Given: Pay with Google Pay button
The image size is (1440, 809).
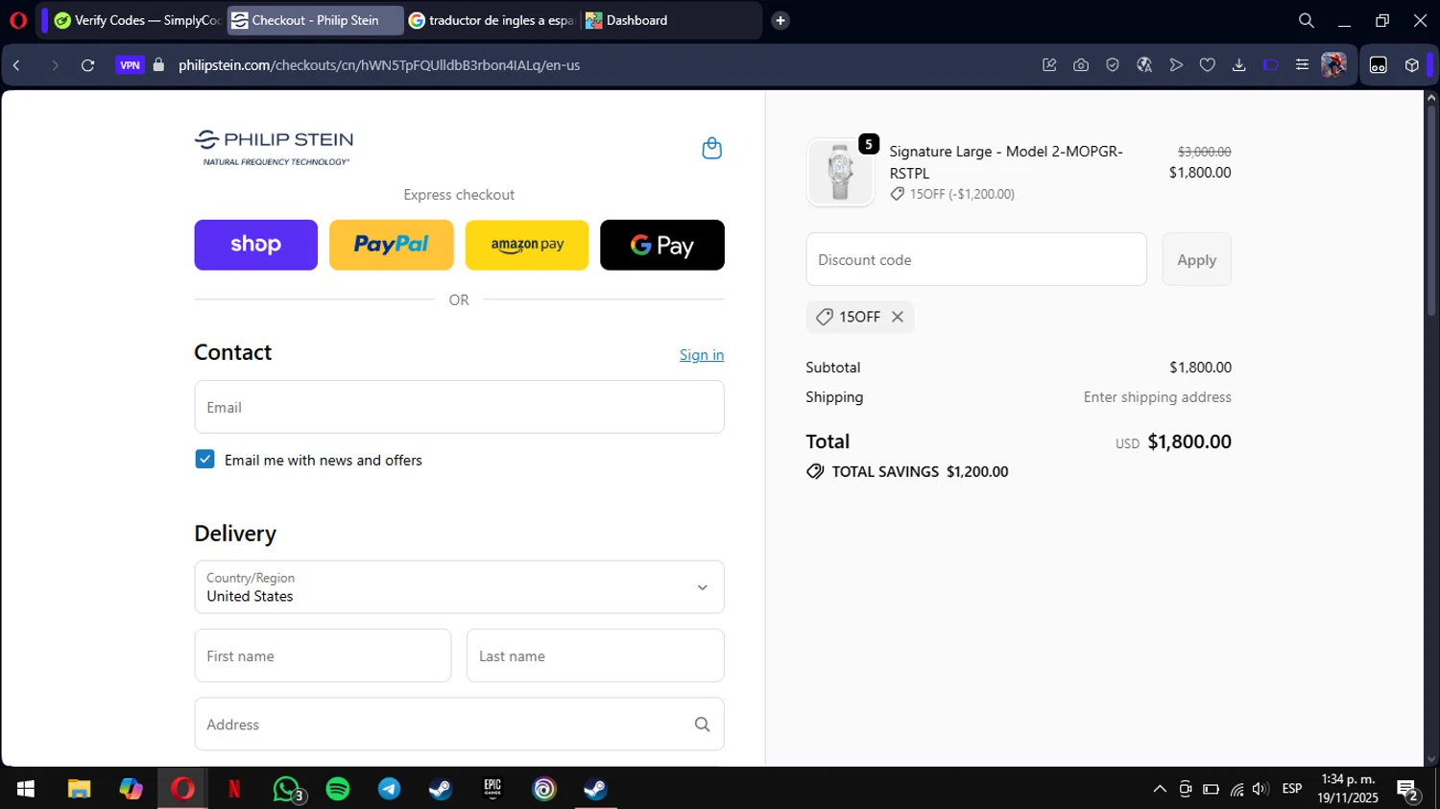Looking at the screenshot, I should point(662,245).
